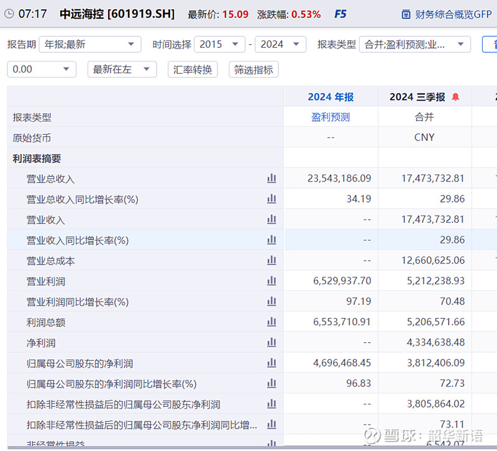497x451 pixels.
Task: Click the growth rate value 34.19
Action: tap(358, 199)
